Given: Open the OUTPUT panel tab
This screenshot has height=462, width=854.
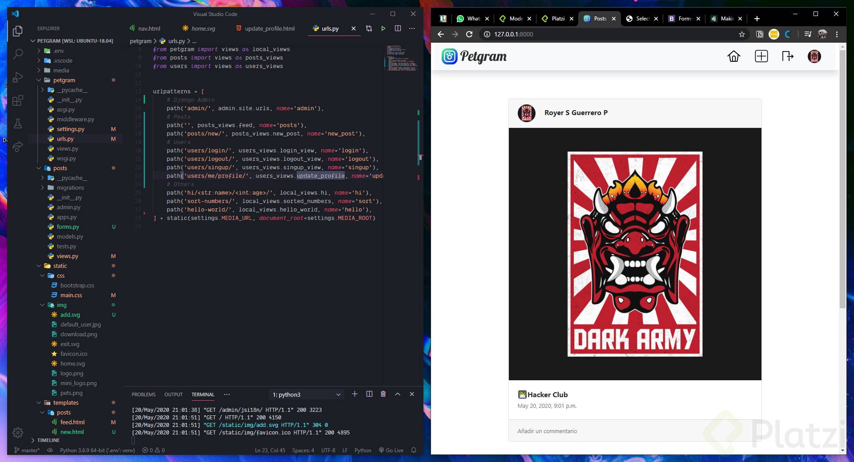Looking at the screenshot, I should coord(173,394).
